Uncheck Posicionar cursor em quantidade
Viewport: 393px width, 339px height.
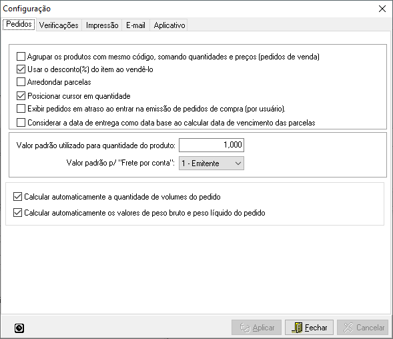(21, 96)
